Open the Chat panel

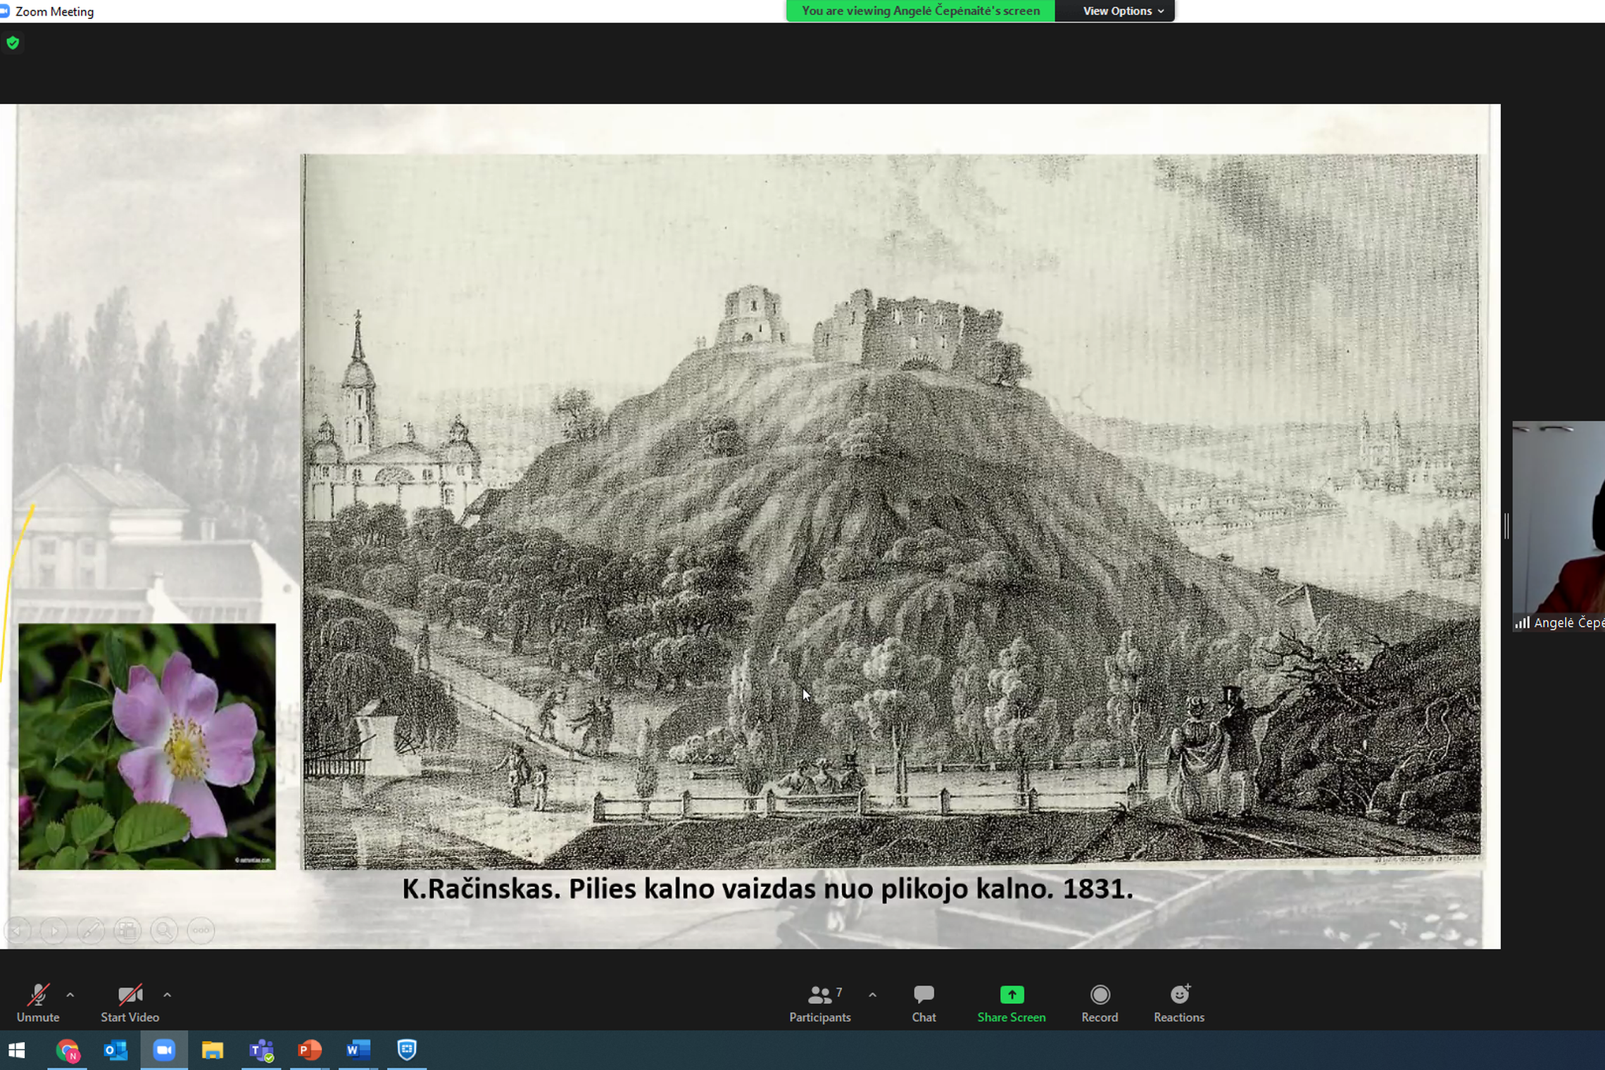pyautogui.click(x=924, y=1003)
